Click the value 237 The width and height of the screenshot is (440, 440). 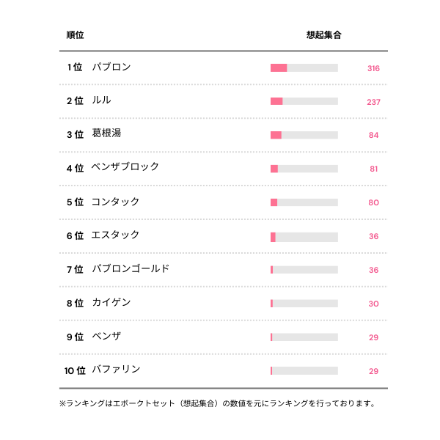(x=373, y=102)
